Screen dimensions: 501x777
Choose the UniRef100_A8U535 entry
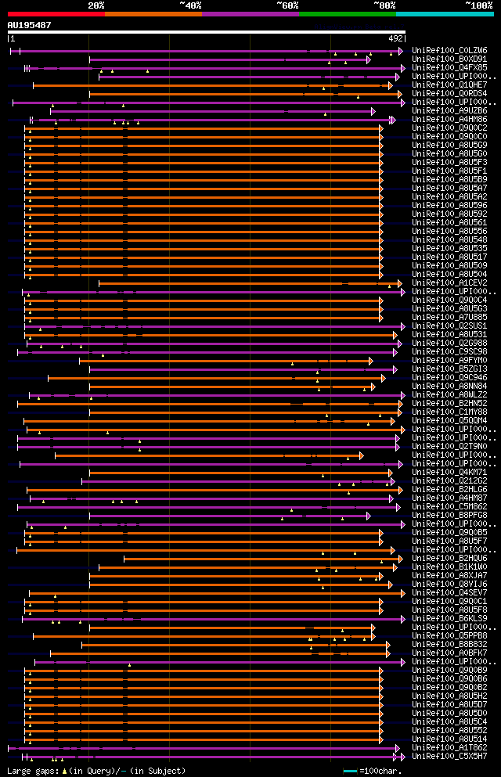[x=449, y=248]
